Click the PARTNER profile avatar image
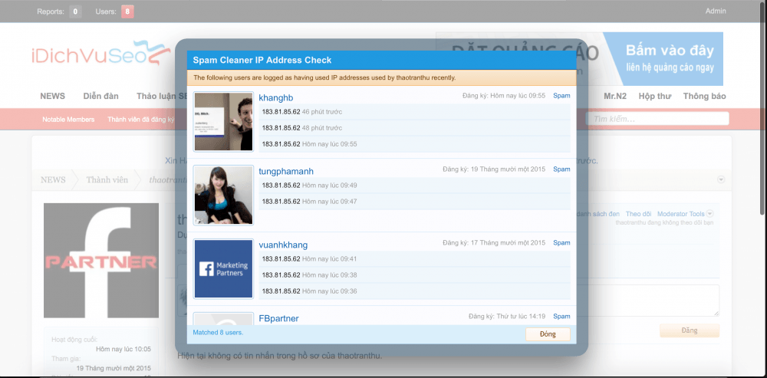The image size is (767, 378). (x=101, y=261)
